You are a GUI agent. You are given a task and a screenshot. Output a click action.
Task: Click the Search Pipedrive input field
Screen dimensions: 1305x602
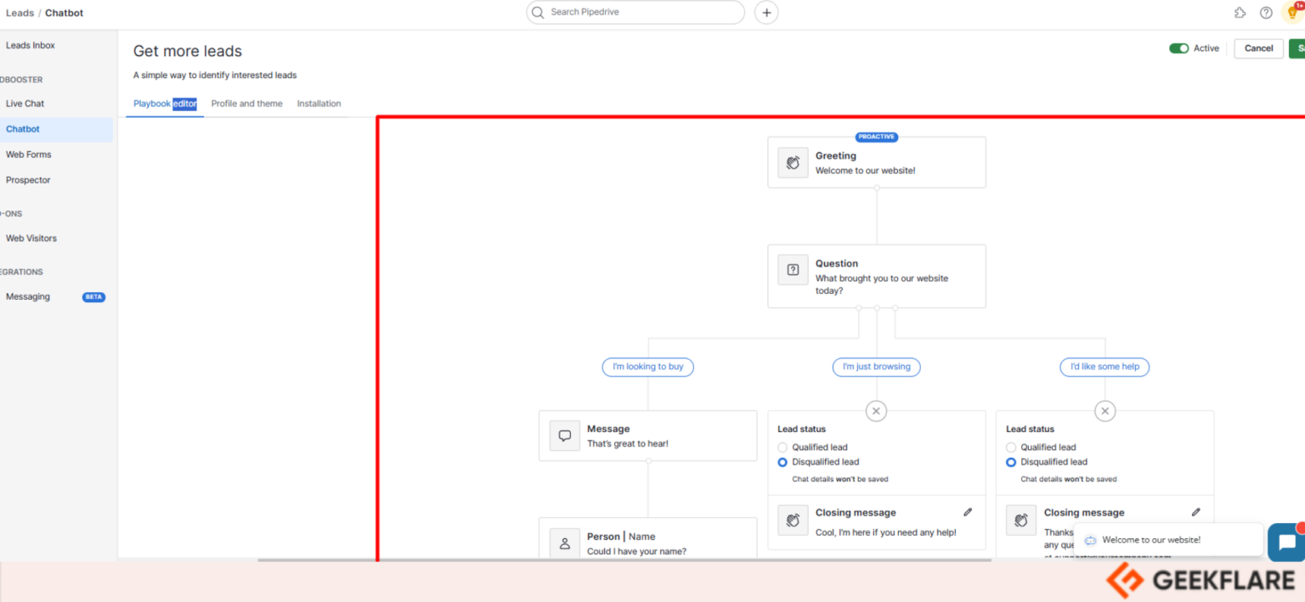pos(636,13)
